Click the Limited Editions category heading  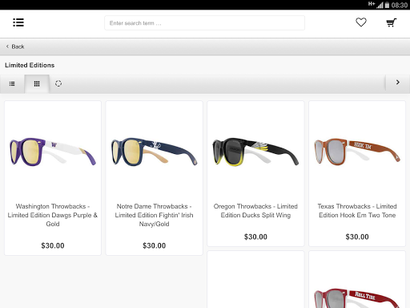coord(30,65)
